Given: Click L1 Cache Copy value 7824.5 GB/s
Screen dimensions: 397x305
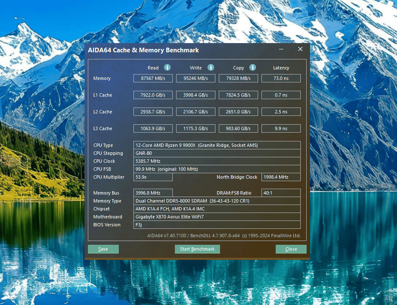Looking at the screenshot, I should [238, 95].
